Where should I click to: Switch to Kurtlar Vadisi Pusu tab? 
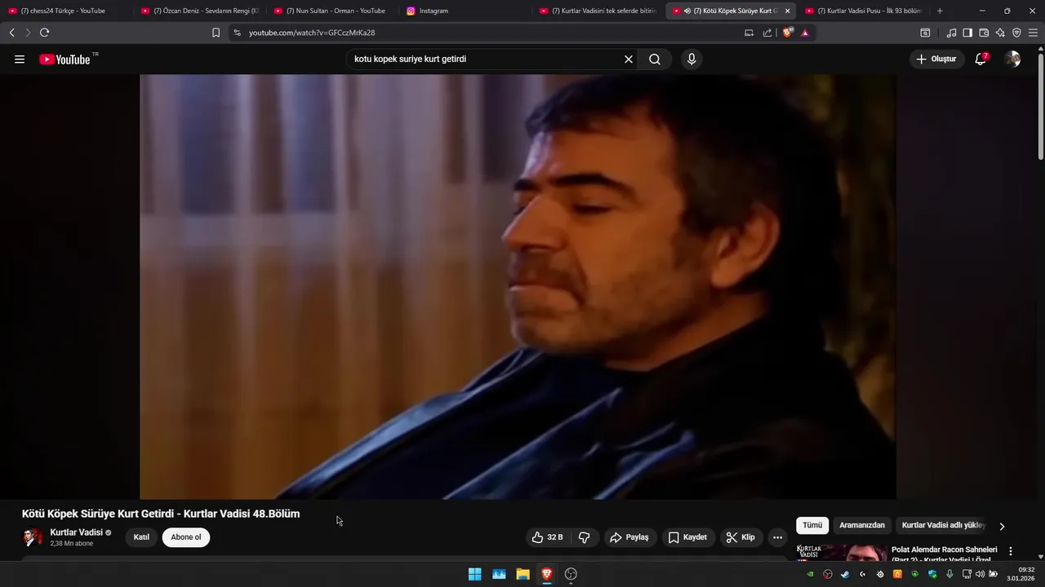tap(864, 11)
